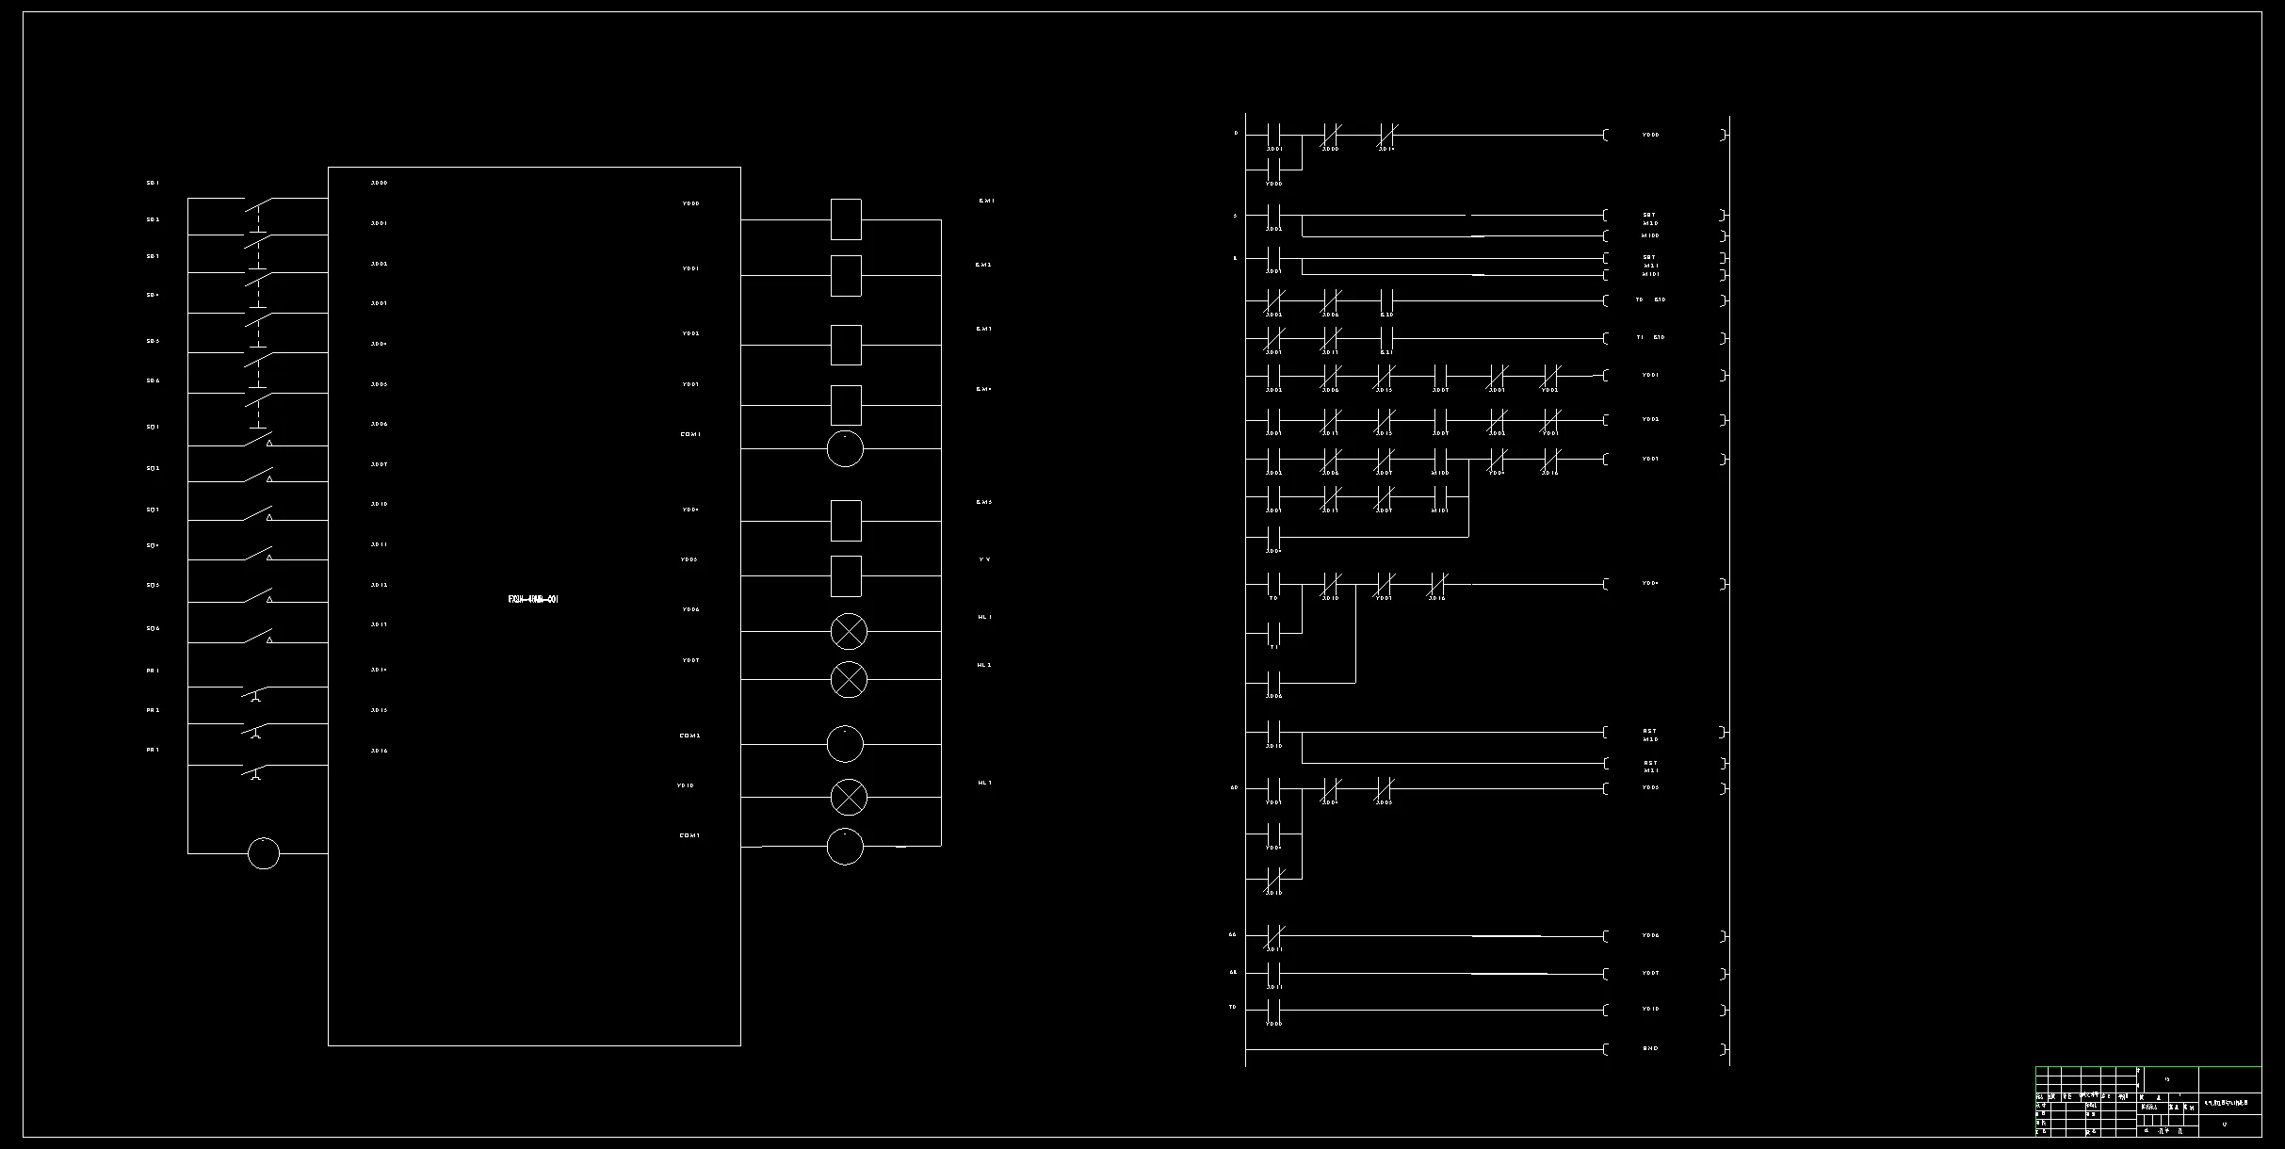
Task: Click the YV solenoid valve coil rectangle
Action: click(x=846, y=575)
